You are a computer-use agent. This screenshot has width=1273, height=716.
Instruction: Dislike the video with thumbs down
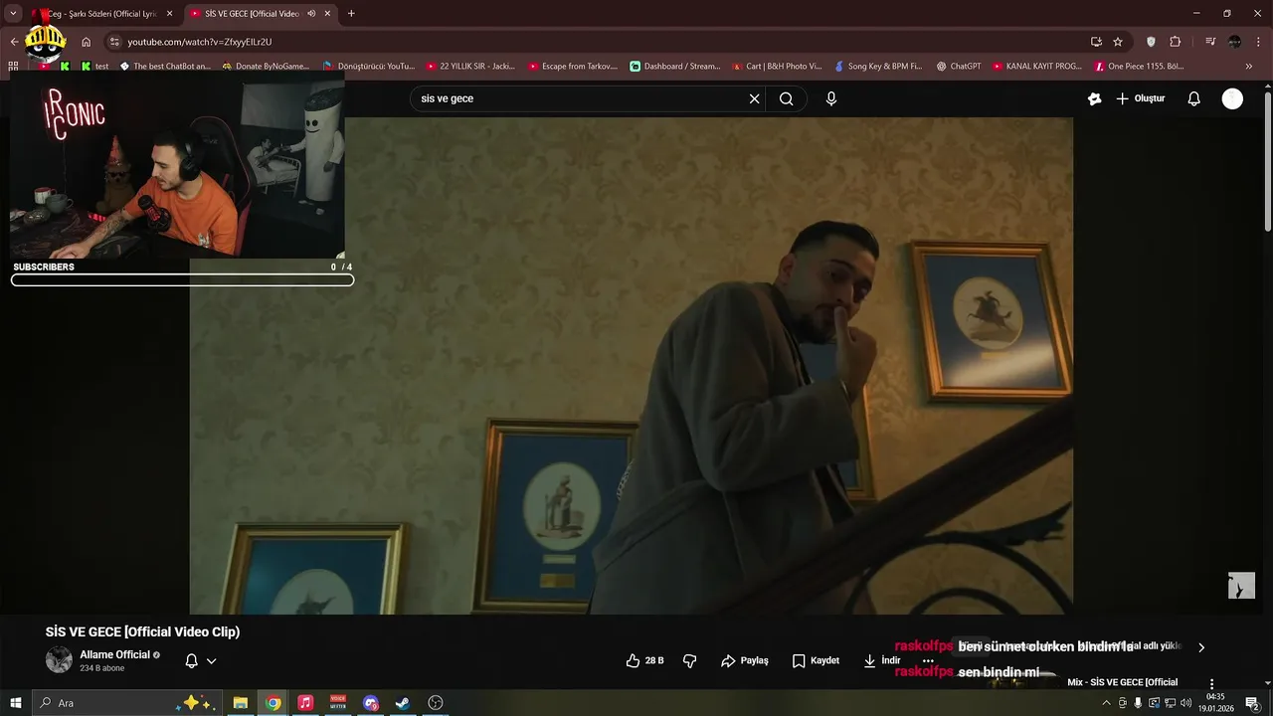pos(690,660)
